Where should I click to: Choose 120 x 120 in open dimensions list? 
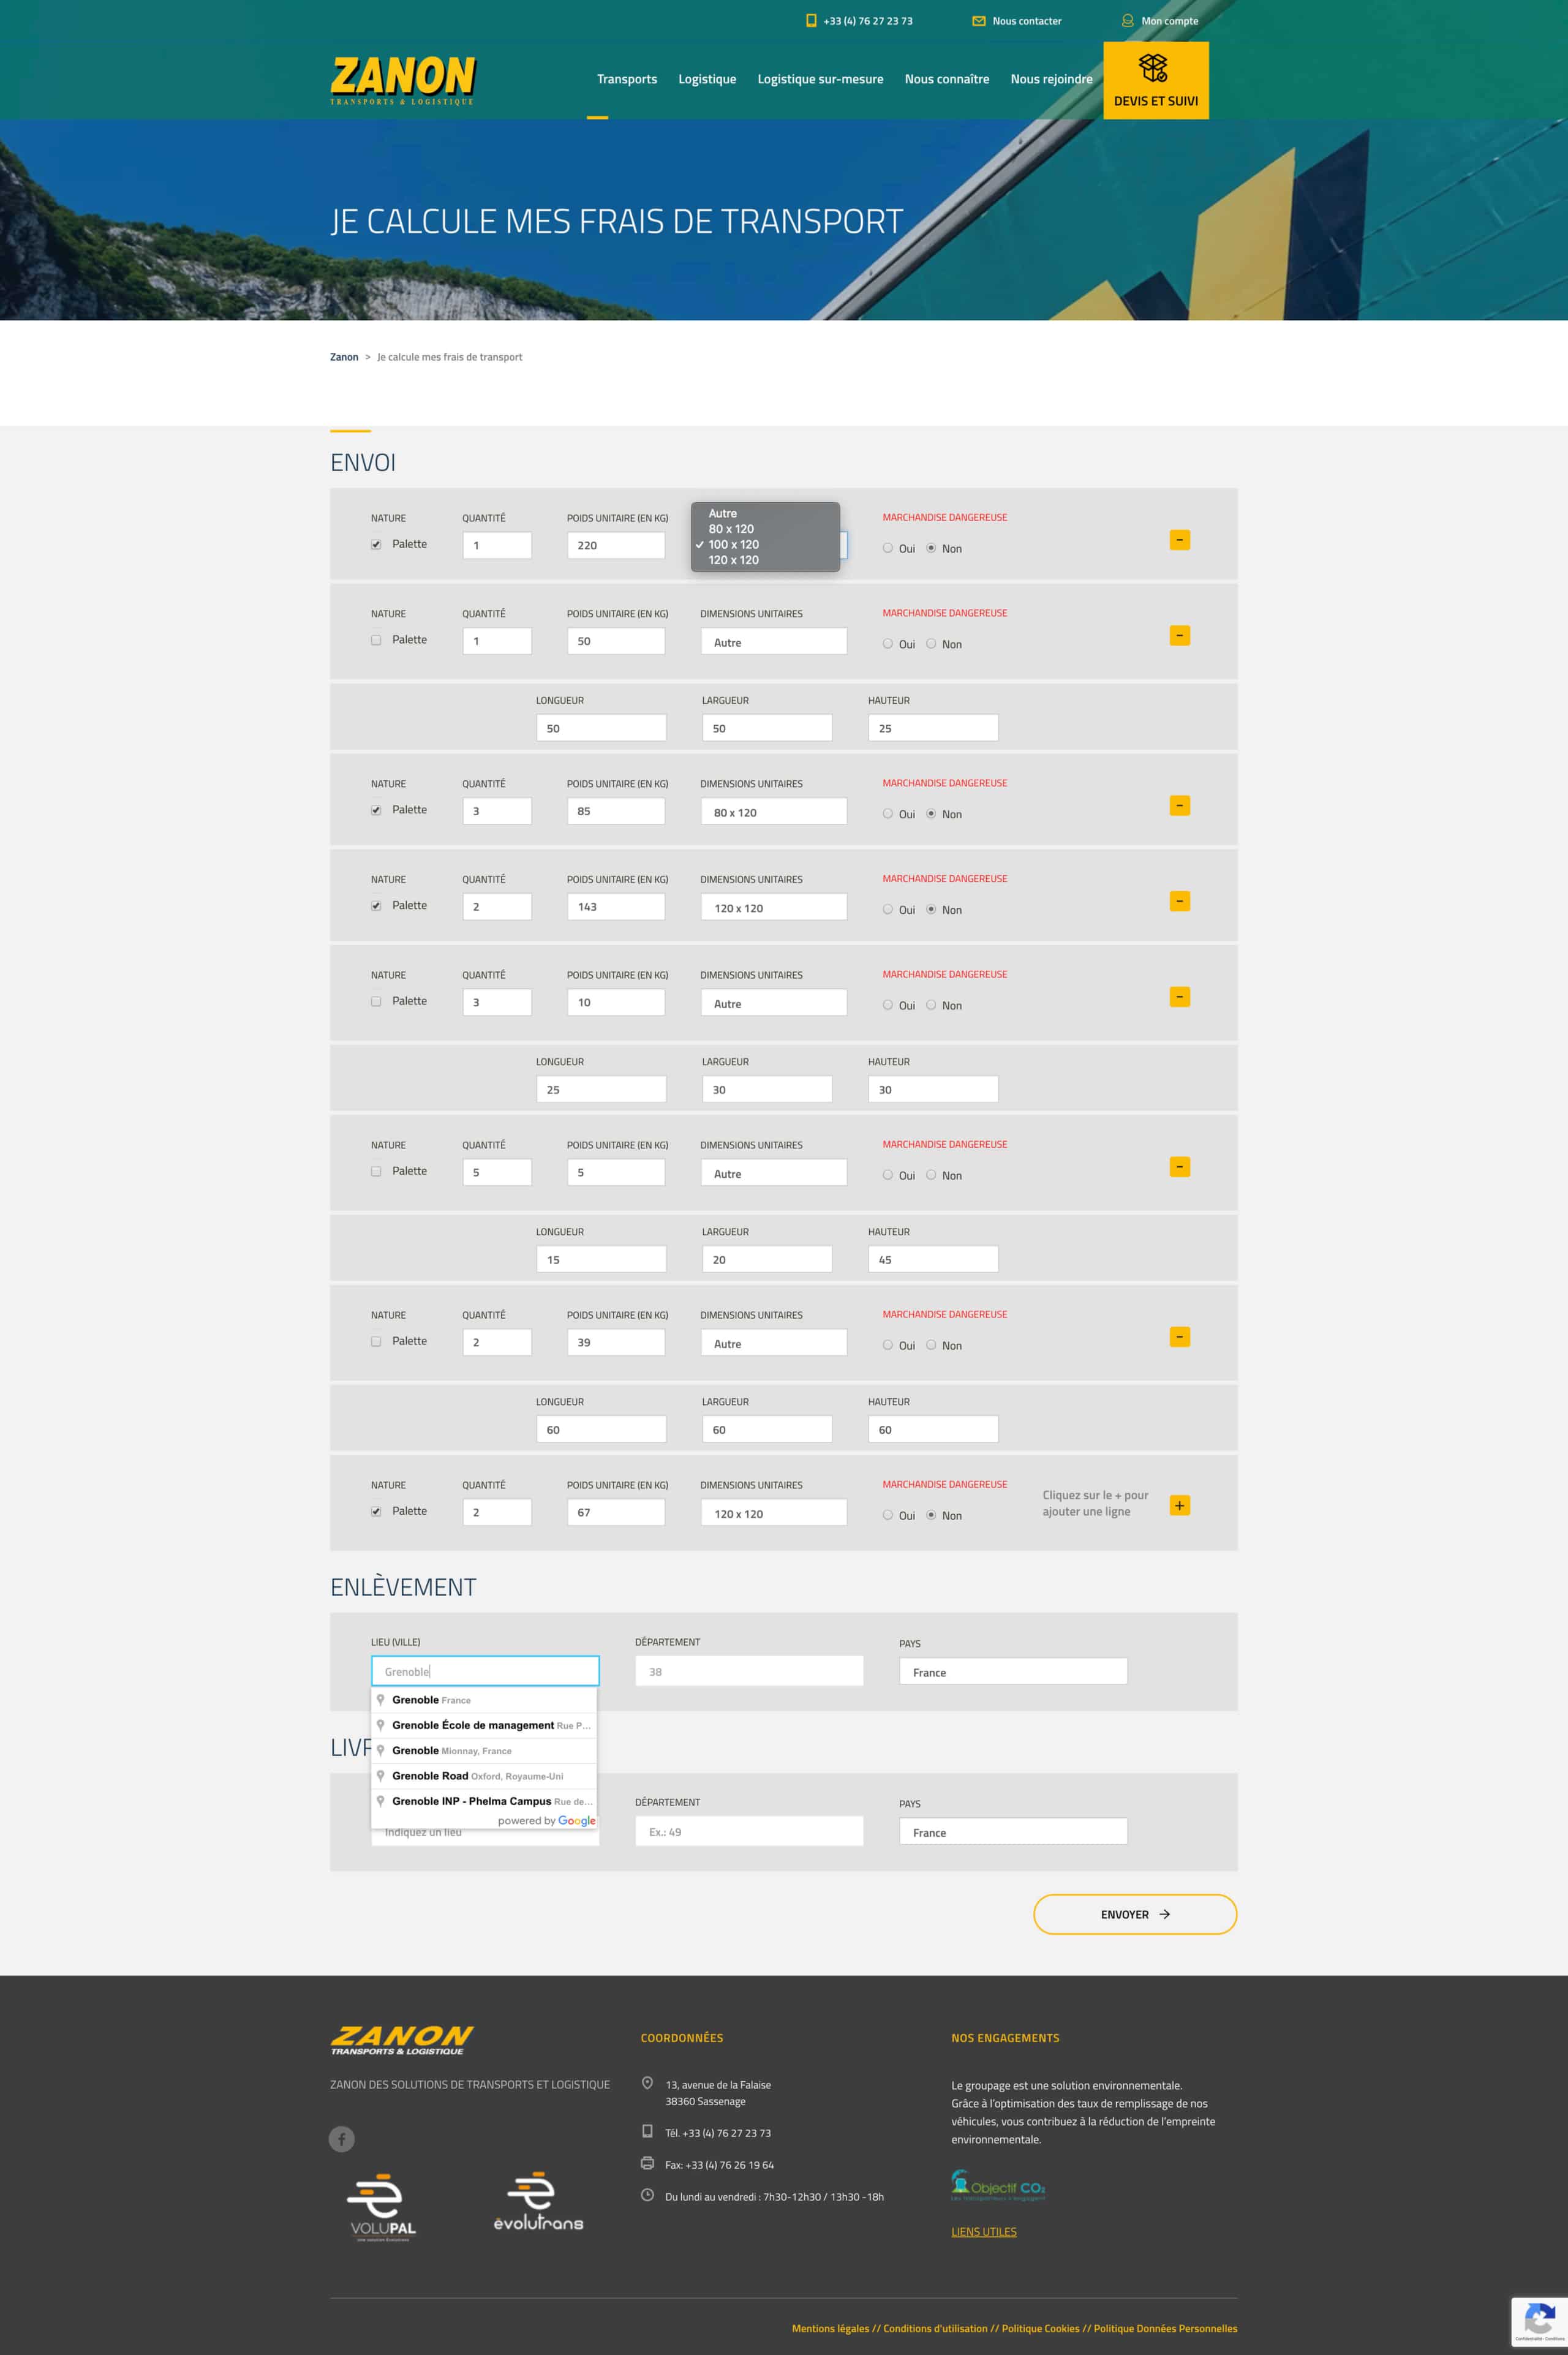(733, 560)
